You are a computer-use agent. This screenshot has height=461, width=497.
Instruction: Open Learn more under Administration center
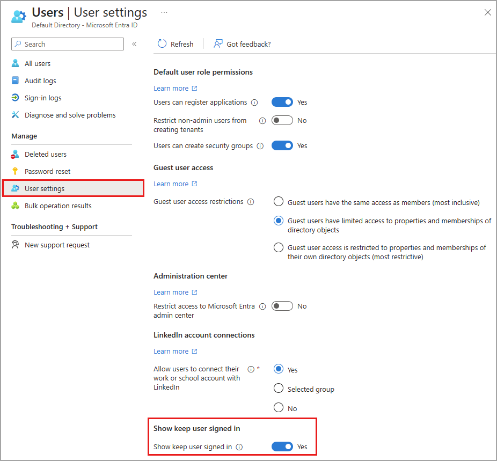coord(171,292)
